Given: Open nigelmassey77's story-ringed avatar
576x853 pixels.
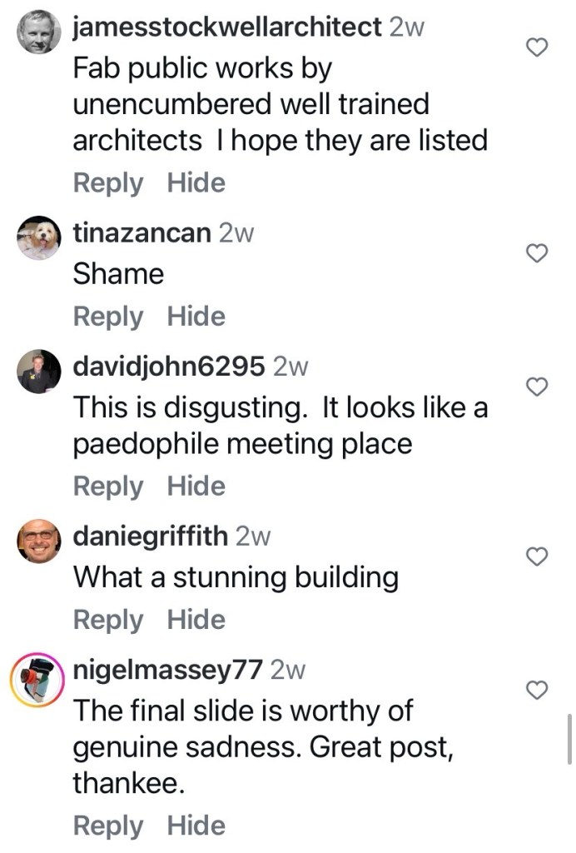Looking at the screenshot, I should click(38, 676).
